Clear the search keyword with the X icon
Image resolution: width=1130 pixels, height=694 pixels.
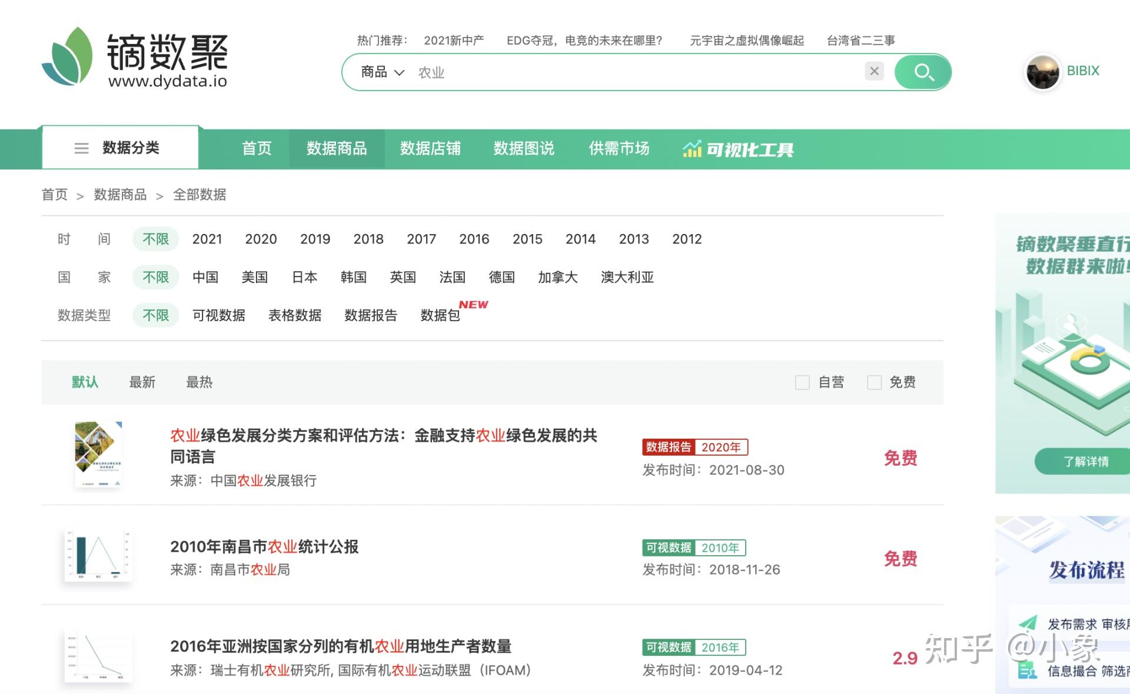875,71
